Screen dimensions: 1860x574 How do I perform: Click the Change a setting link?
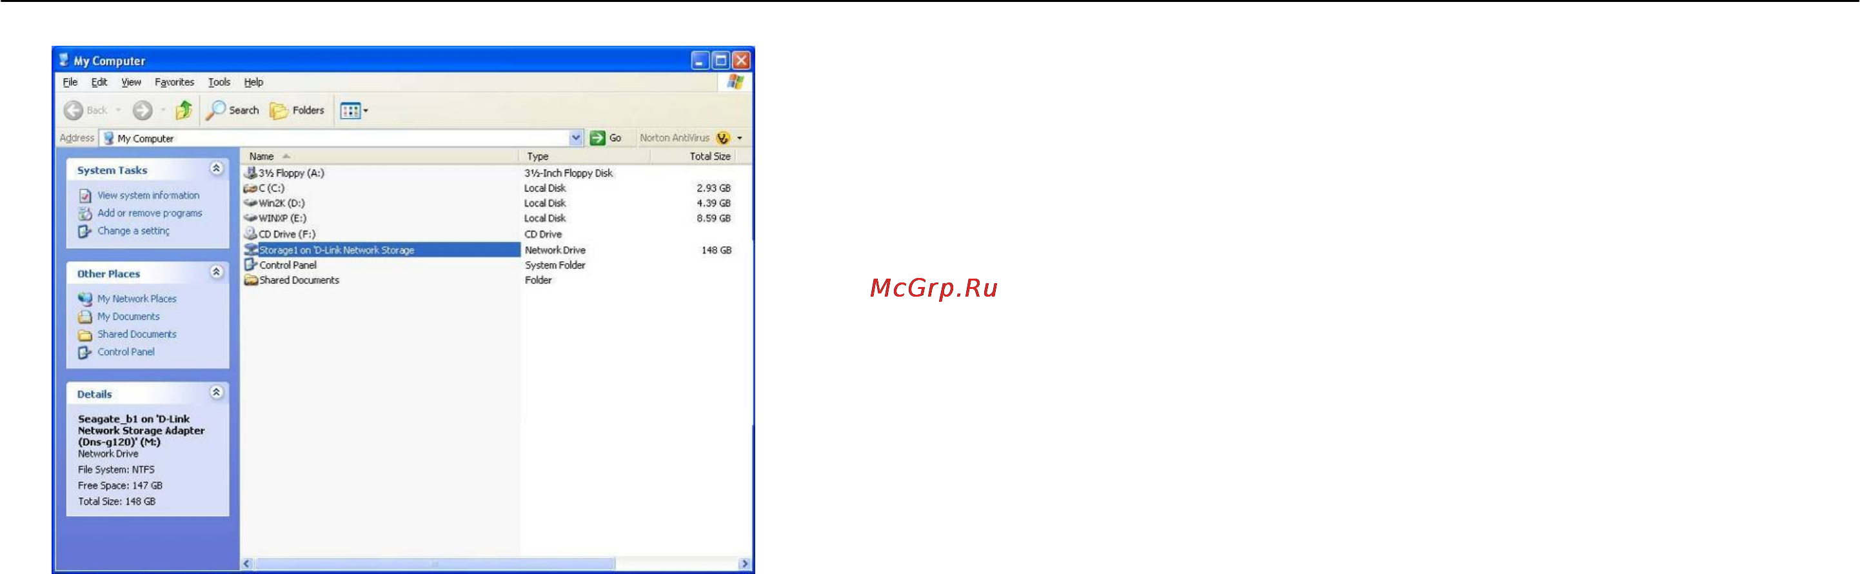(x=134, y=231)
